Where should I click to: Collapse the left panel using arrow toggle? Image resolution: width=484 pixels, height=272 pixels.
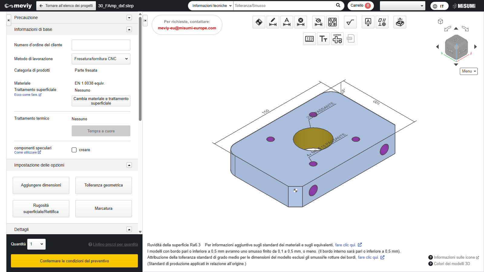(x=145, y=21)
